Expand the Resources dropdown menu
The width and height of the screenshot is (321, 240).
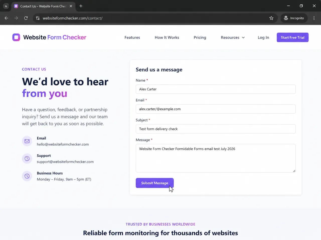(x=233, y=37)
